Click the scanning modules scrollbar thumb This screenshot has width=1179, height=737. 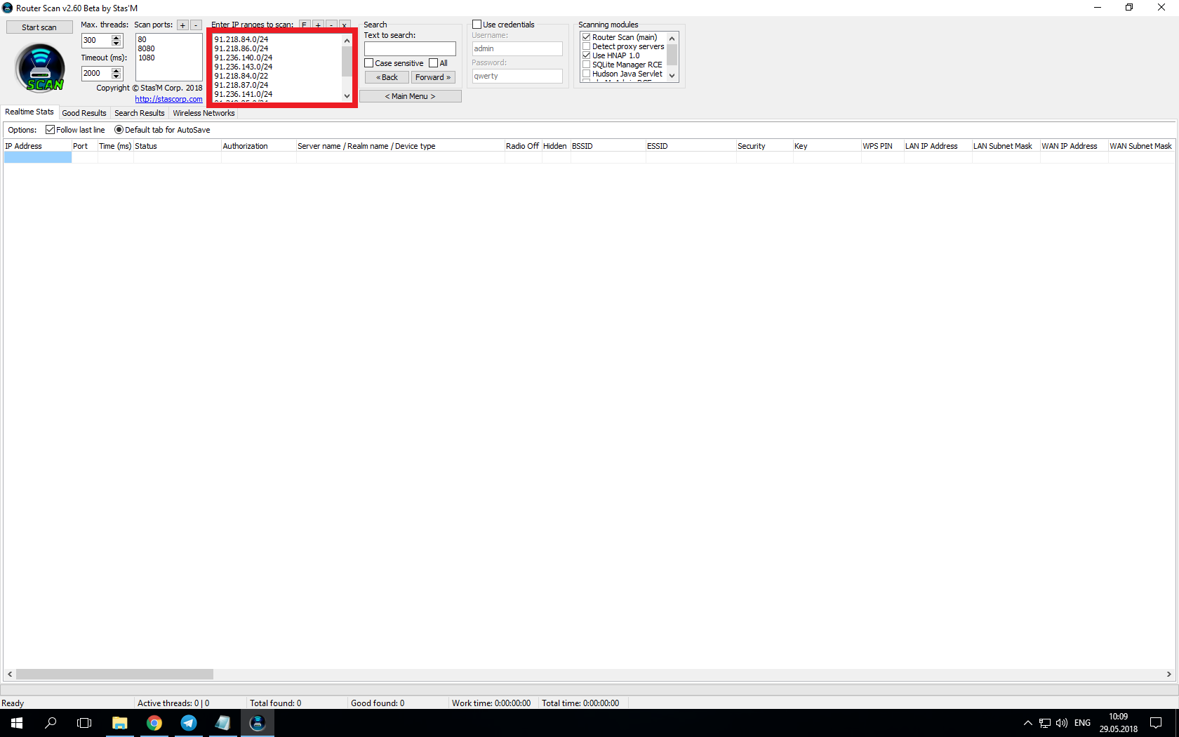coord(672,55)
